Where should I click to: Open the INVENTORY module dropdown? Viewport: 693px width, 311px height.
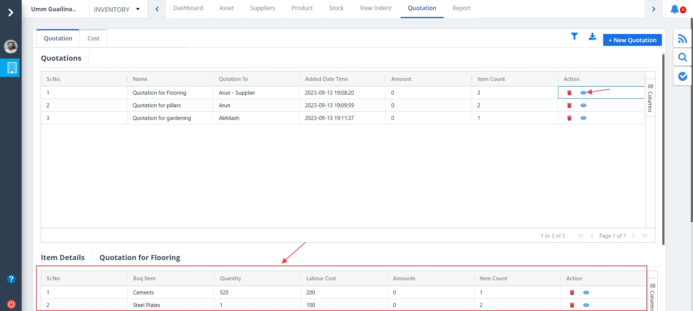click(117, 9)
